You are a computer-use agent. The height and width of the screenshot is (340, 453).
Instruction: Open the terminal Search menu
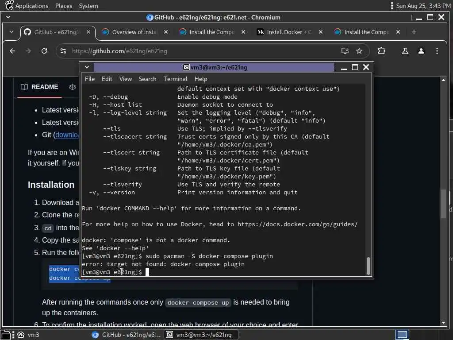(147, 79)
